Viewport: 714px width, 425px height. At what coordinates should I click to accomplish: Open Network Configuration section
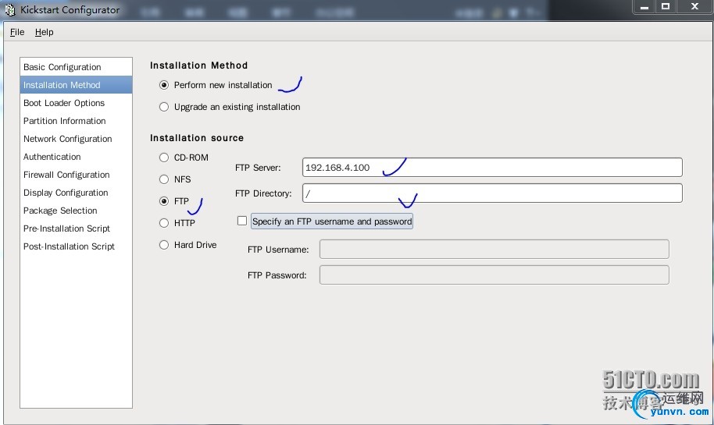pos(76,139)
